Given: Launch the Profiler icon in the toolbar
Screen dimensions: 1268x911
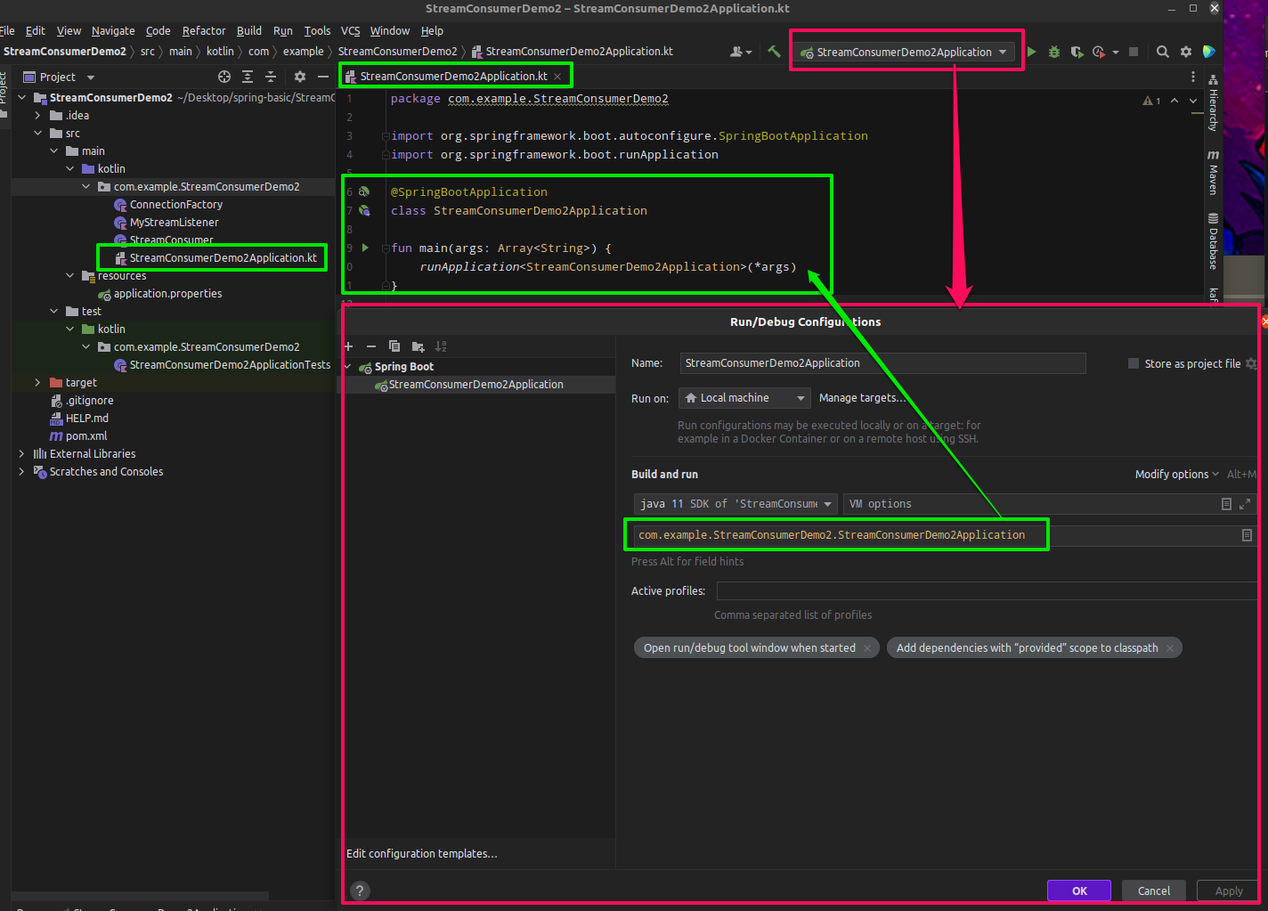Looking at the screenshot, I should [x=1097, y=52].
